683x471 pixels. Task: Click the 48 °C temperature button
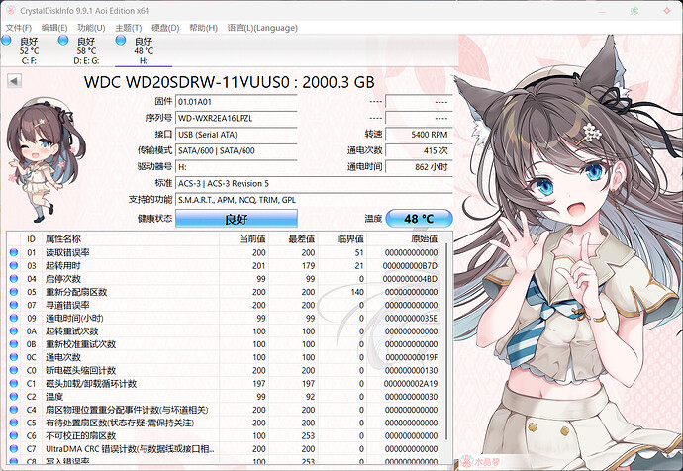pyautogui.click(x=419, y=219)
